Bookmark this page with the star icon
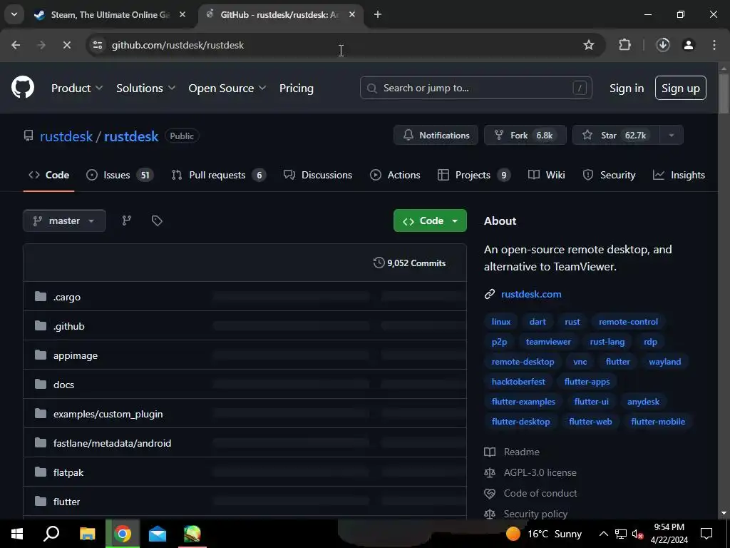 (588, 45)
